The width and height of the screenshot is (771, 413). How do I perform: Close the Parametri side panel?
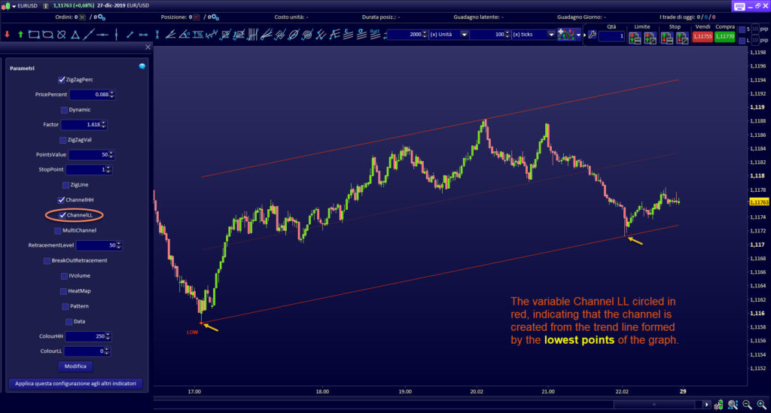tap(148, 47)
